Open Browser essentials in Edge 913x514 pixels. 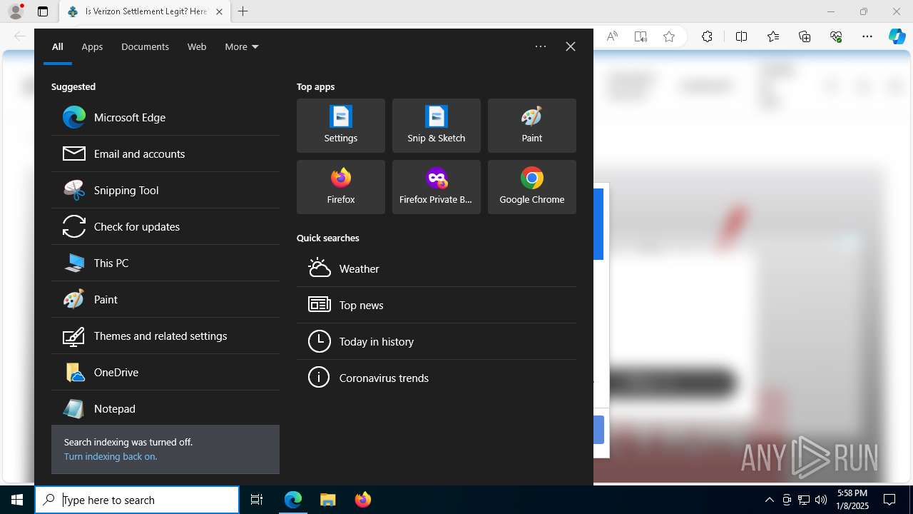(836, 37)
